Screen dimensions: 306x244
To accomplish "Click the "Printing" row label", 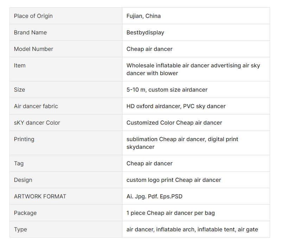I will click(24, 139).
